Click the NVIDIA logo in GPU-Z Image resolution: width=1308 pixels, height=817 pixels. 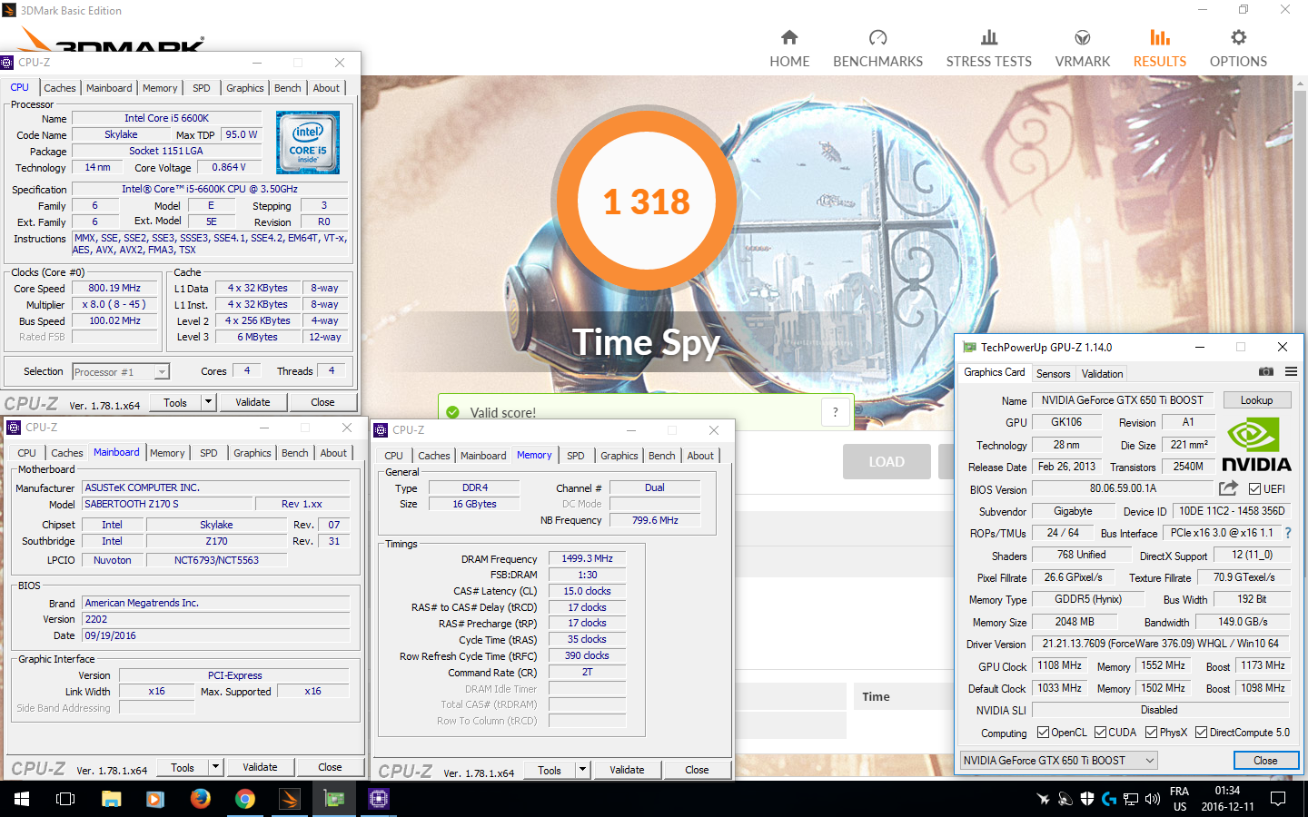click(x=1256, y=445)
